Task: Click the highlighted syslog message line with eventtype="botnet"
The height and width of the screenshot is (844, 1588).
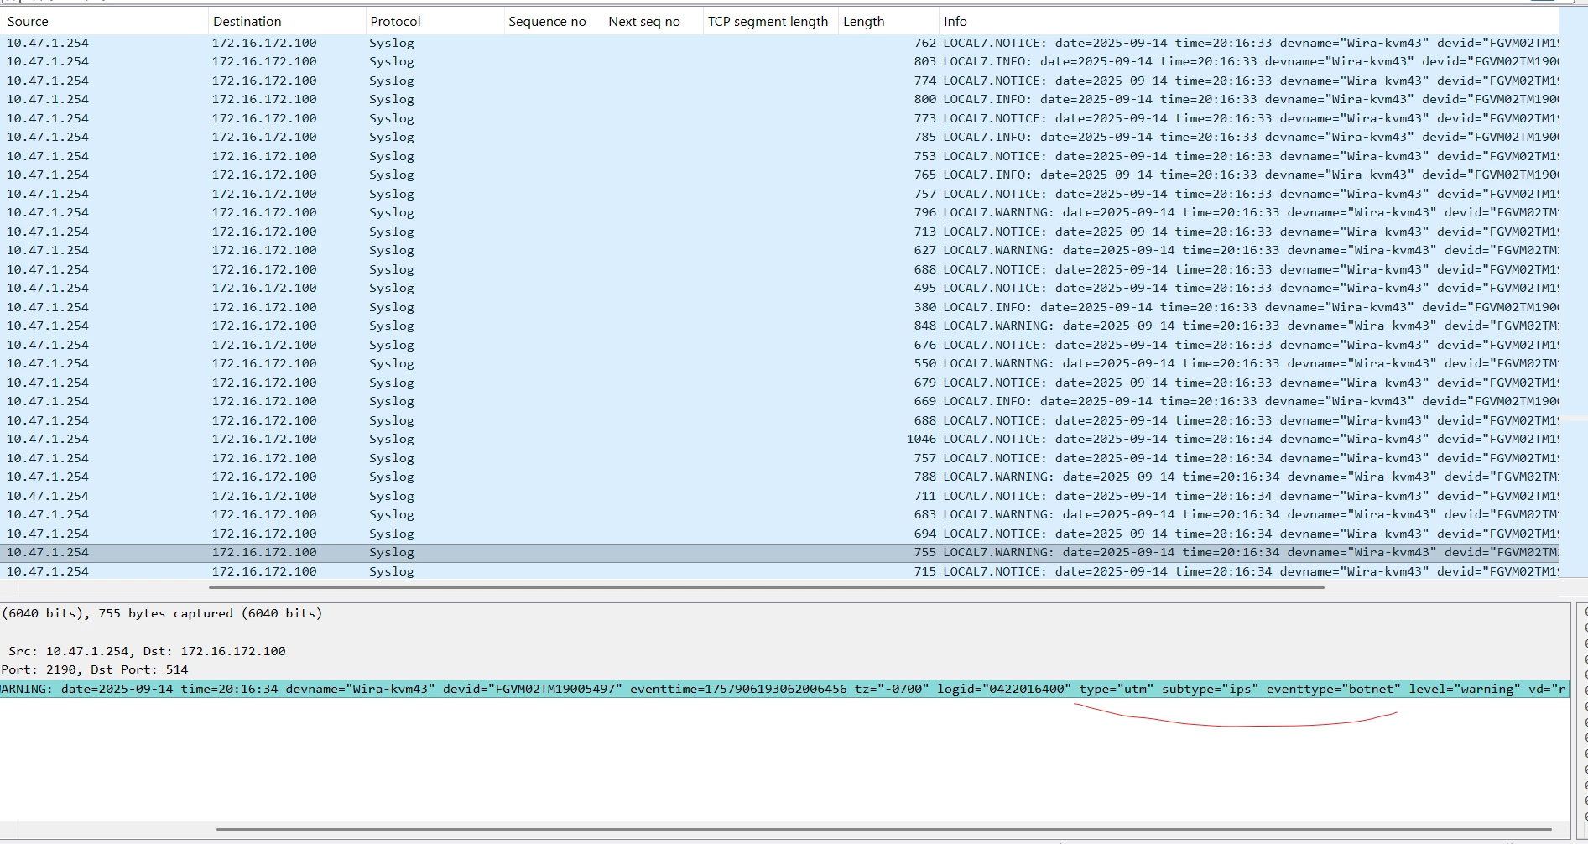Action: [x=784, y=689]
